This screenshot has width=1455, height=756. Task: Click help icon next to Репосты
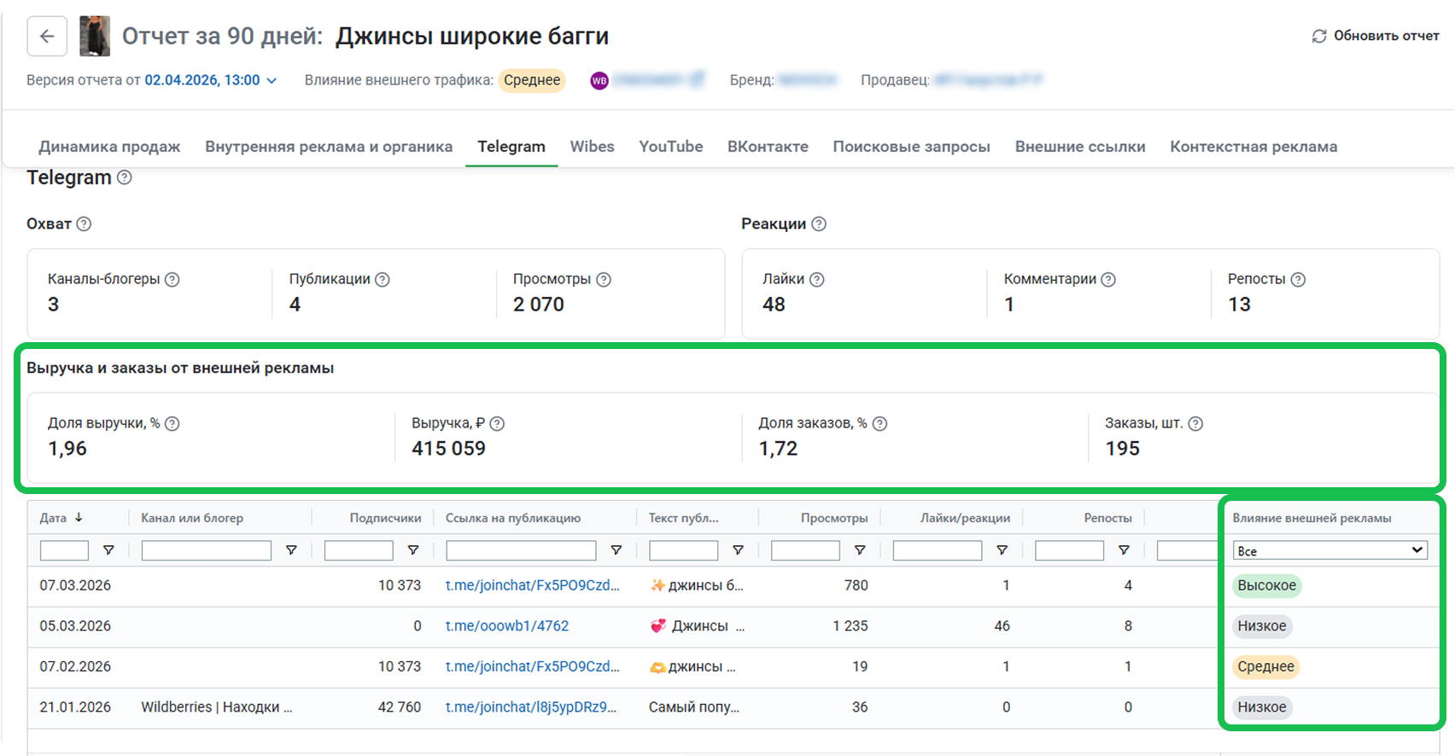[x=1298, y=280]
